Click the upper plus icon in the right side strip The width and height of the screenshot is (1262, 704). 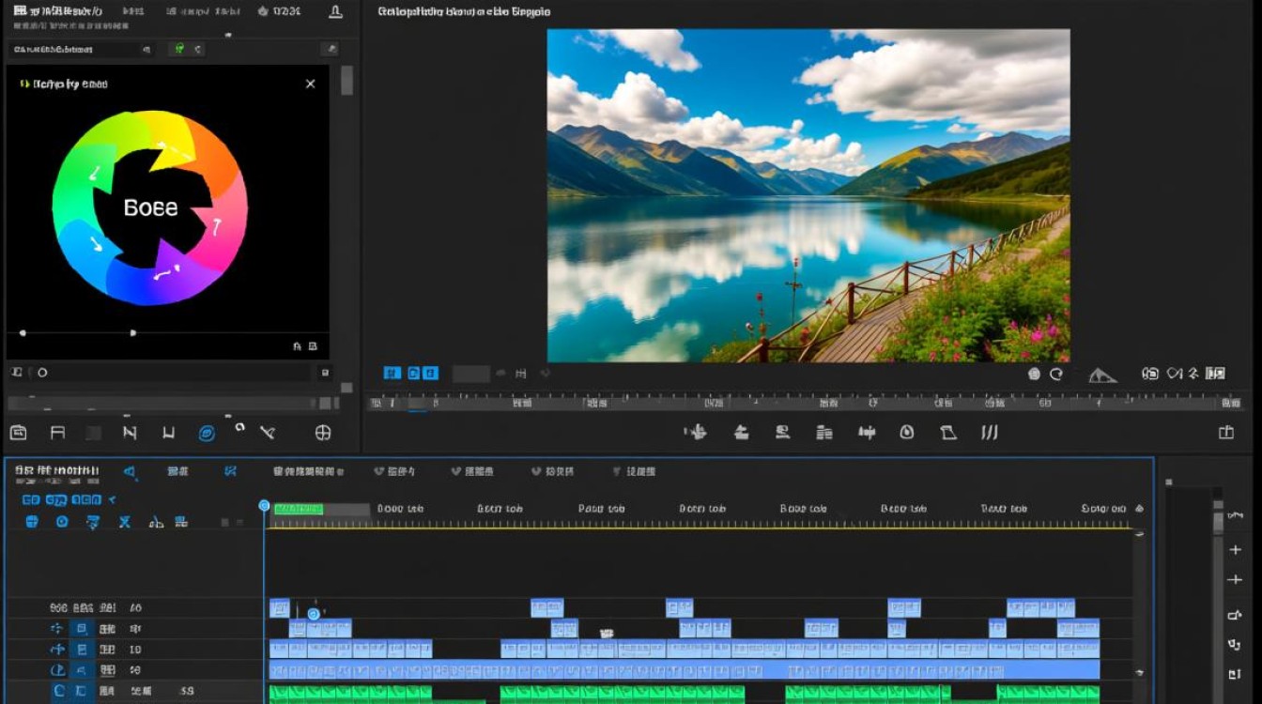1235,550
